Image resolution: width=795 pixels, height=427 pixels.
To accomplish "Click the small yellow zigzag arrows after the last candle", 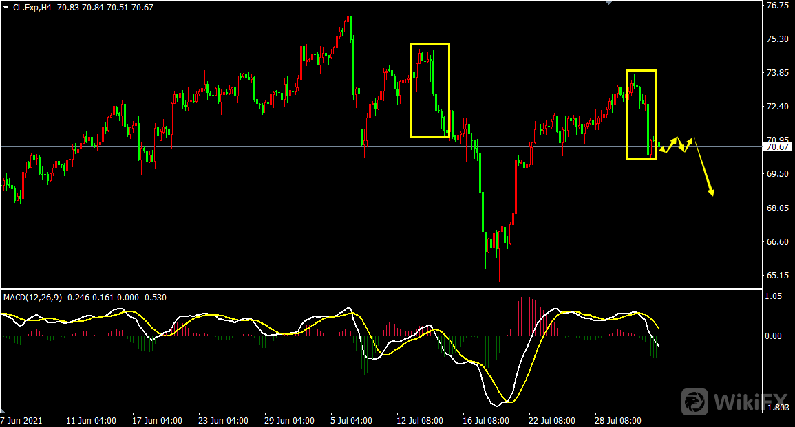I will tap(677, 144).
